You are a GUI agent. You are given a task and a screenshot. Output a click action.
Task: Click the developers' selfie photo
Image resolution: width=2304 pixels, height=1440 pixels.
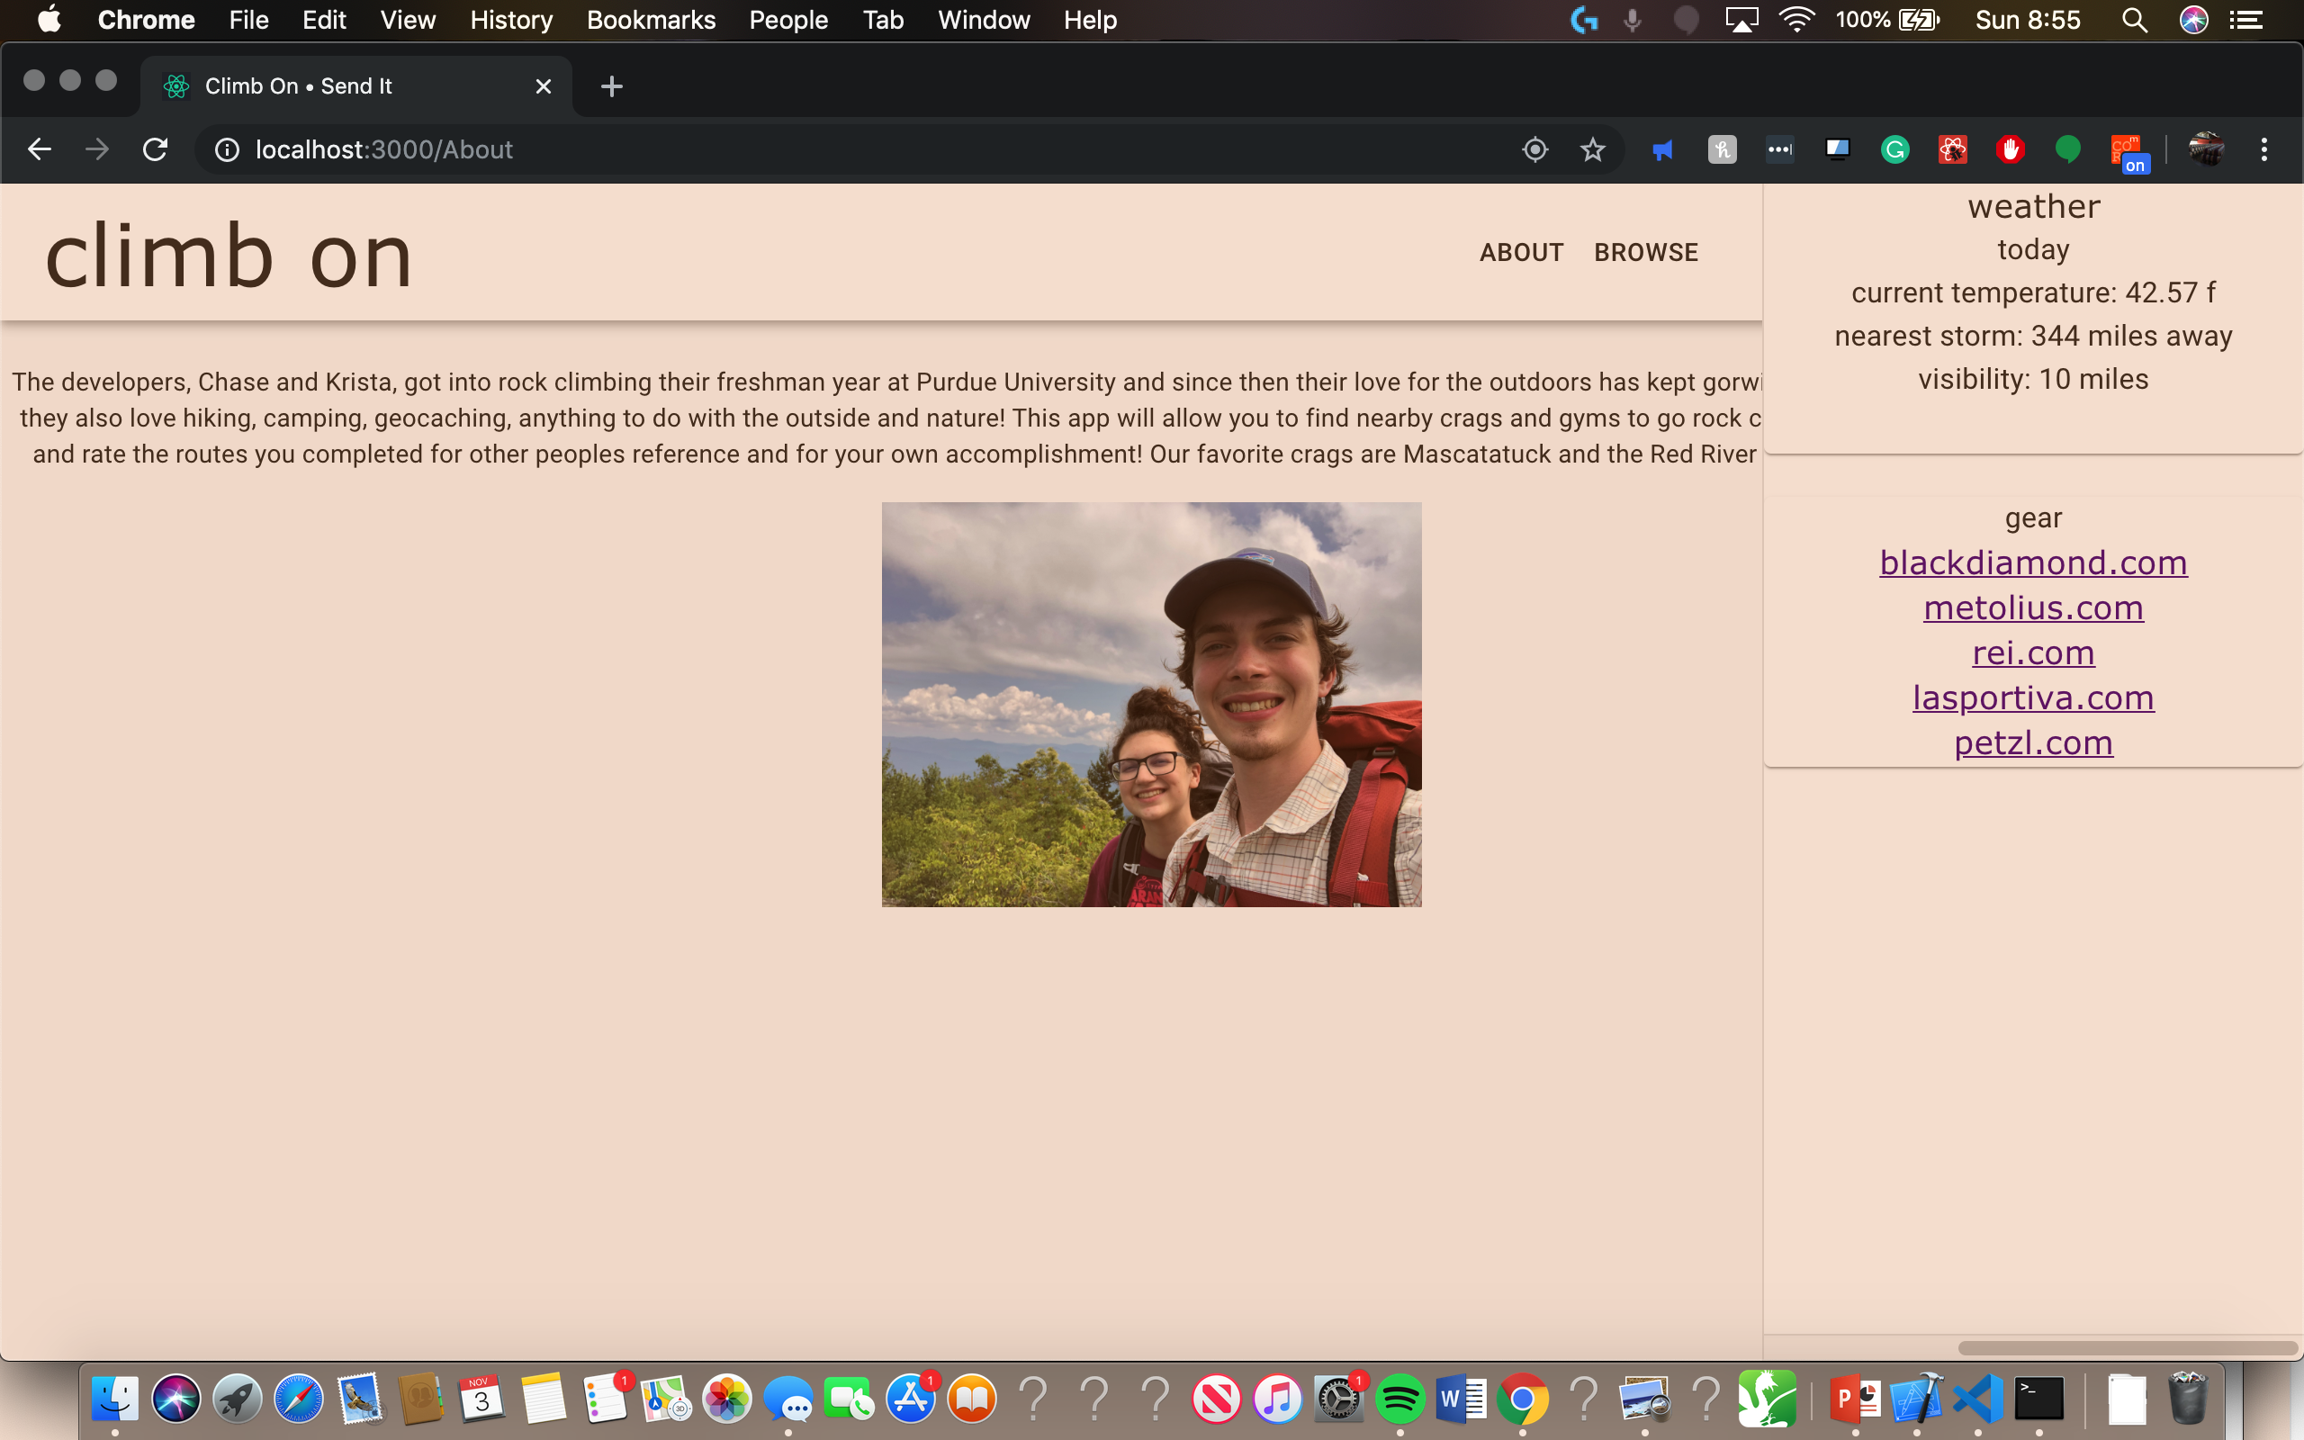click(1151, 705)
